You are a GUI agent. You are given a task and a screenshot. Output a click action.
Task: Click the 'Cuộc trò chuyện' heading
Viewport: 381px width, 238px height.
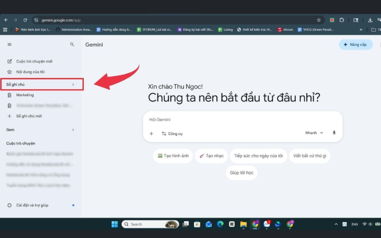pyautogui.click(x=20, y=144)
